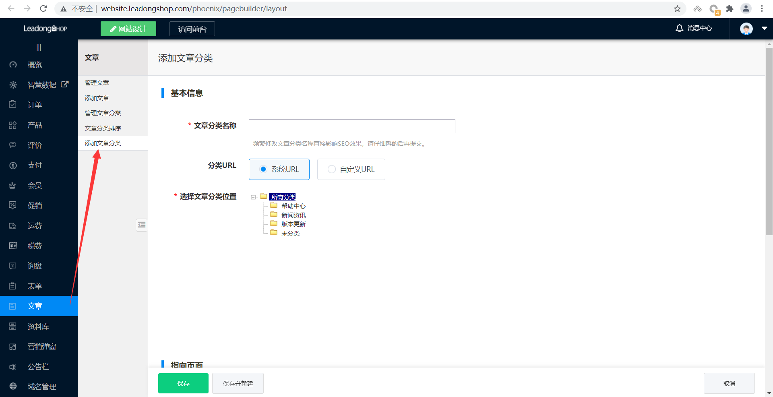
Task: Choose the 自定义URL radio option
Action: point(332,169)
